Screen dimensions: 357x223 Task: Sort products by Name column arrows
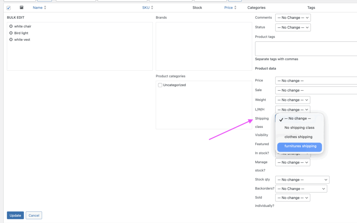pyautogui.click(x=45, y=8)
